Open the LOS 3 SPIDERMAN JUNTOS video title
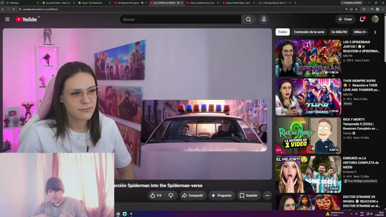Image resolution: width=386 pixels, height=217 pixels. 361,46
